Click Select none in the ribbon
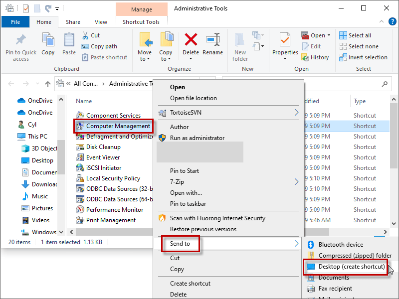The width and height of the screenshot is (399, 299). click(x=359, y=46)
